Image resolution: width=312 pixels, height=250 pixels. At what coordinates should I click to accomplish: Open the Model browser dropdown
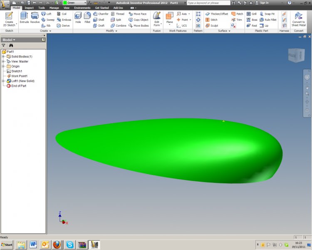click(9, 40)
